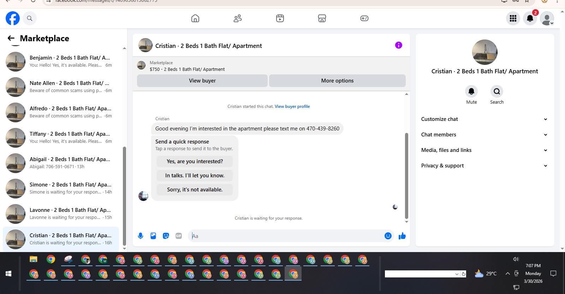The height and width of the screenshot is (294, 565).
Task: Click the Aa message input field
Action: point(286,236)
